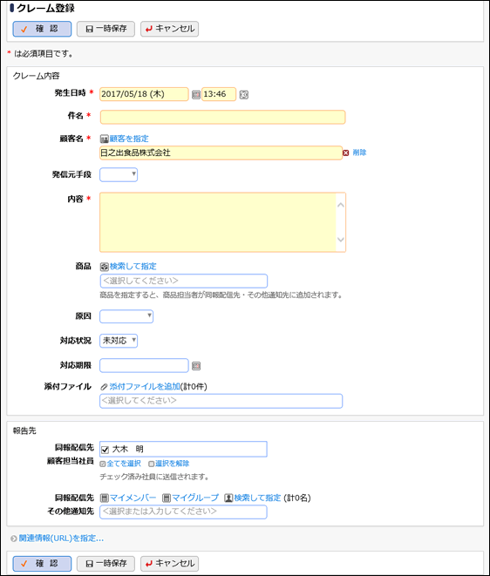The image size is (490, 576).
Task: Click the 件名 input field
Action: pyautogui.click(x=222, y=117)
